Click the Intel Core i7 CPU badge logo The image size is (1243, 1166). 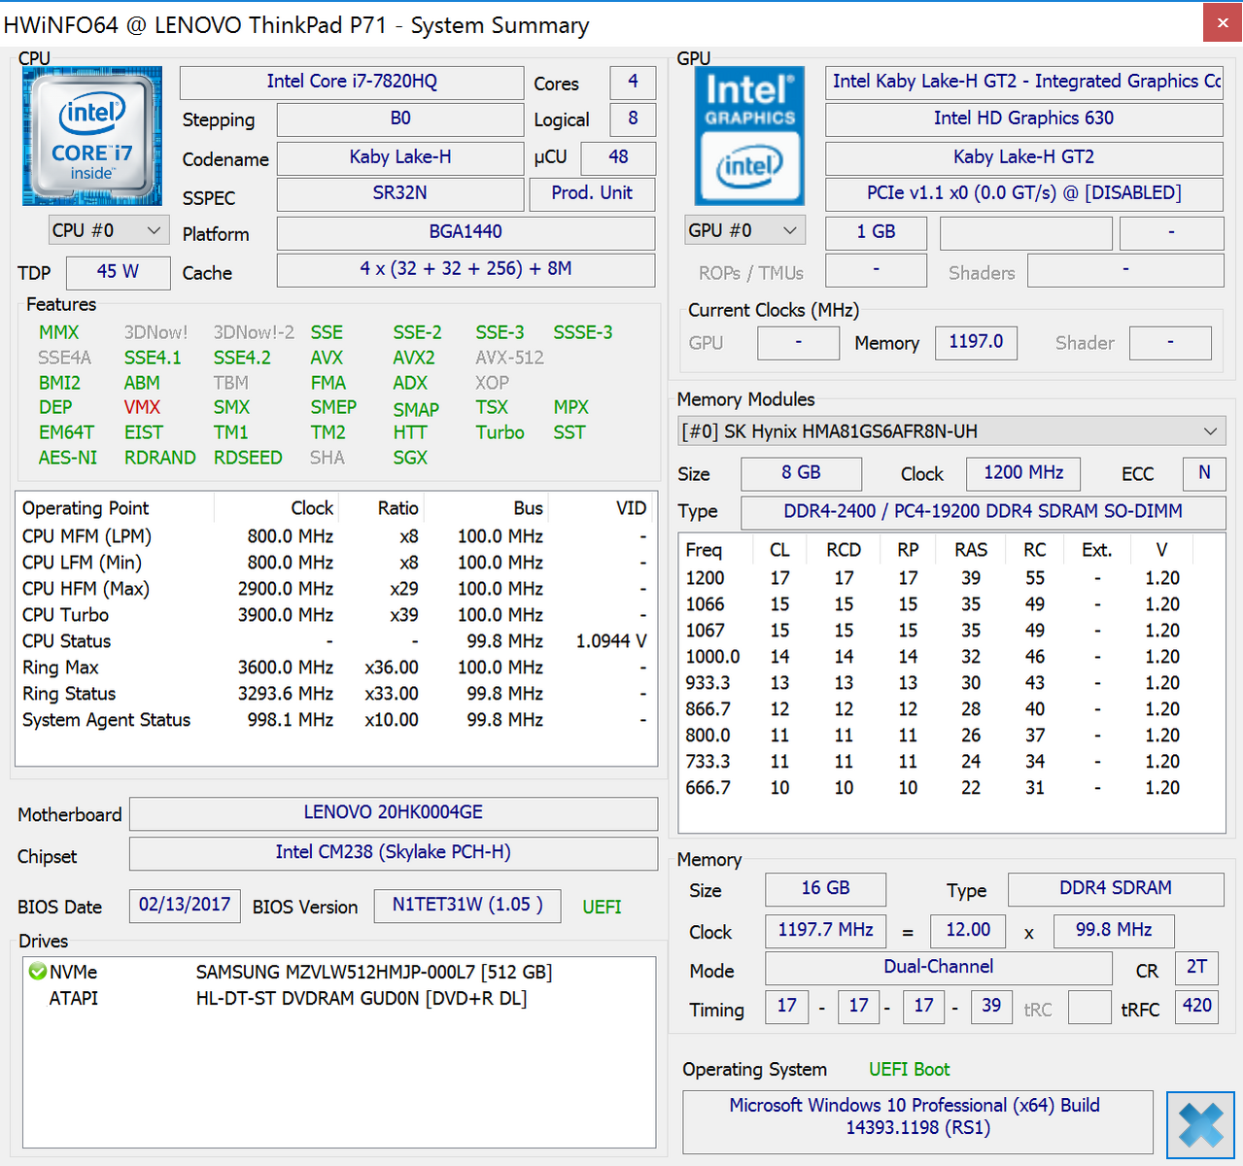91,134
